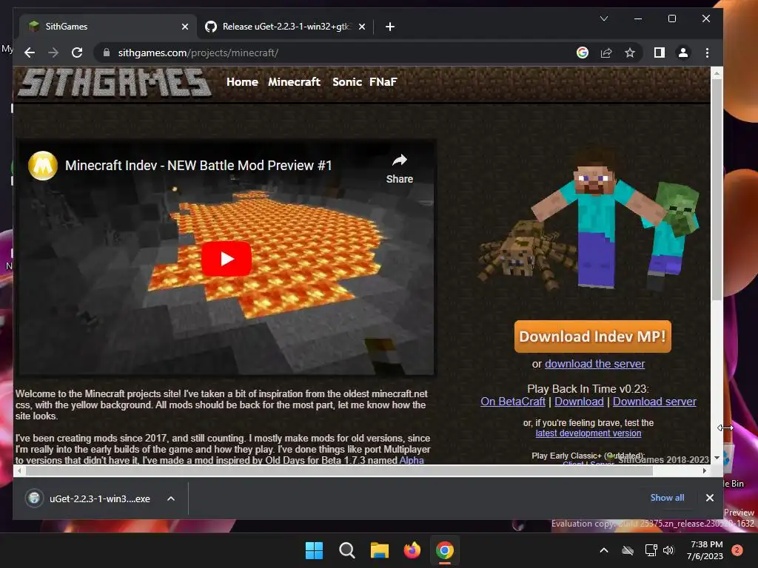The width and height of the screenshot is (758, 568).
Task: Play the Battle Mod Preview video
Action: [227, 259]
